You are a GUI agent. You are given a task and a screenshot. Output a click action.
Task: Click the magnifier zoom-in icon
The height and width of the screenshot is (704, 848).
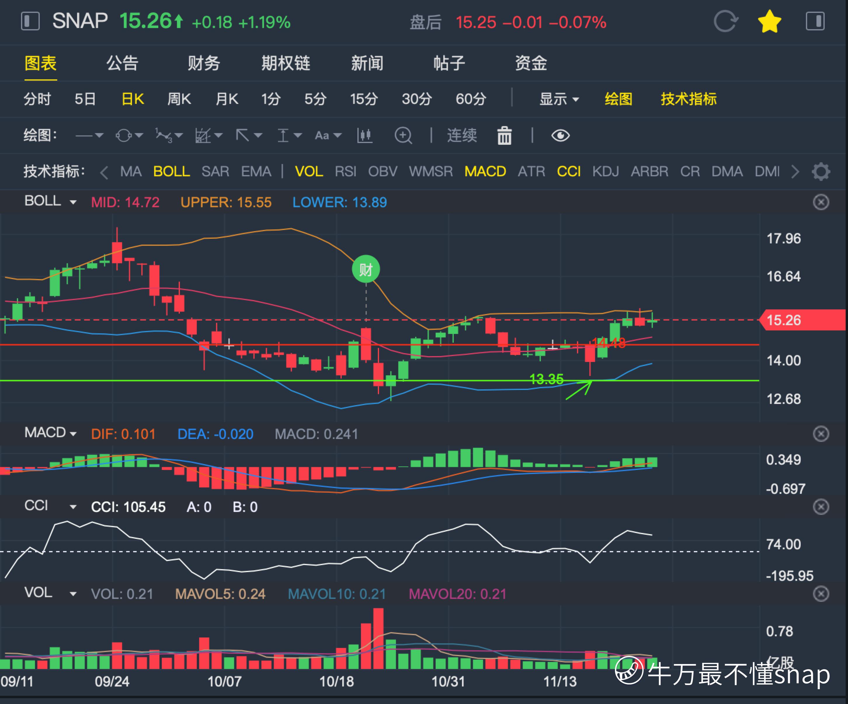tap(403, 136)
